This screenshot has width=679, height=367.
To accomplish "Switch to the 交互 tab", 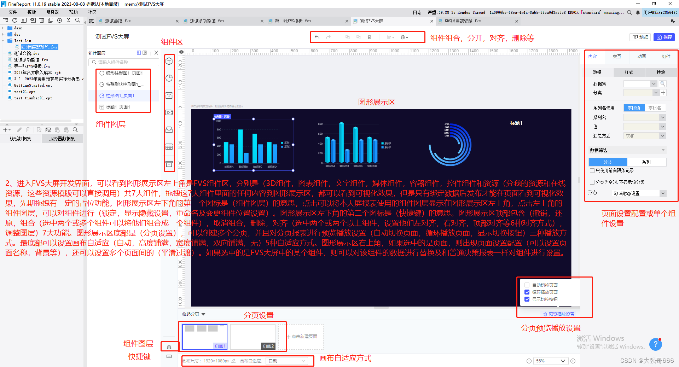I will [617, 57].
